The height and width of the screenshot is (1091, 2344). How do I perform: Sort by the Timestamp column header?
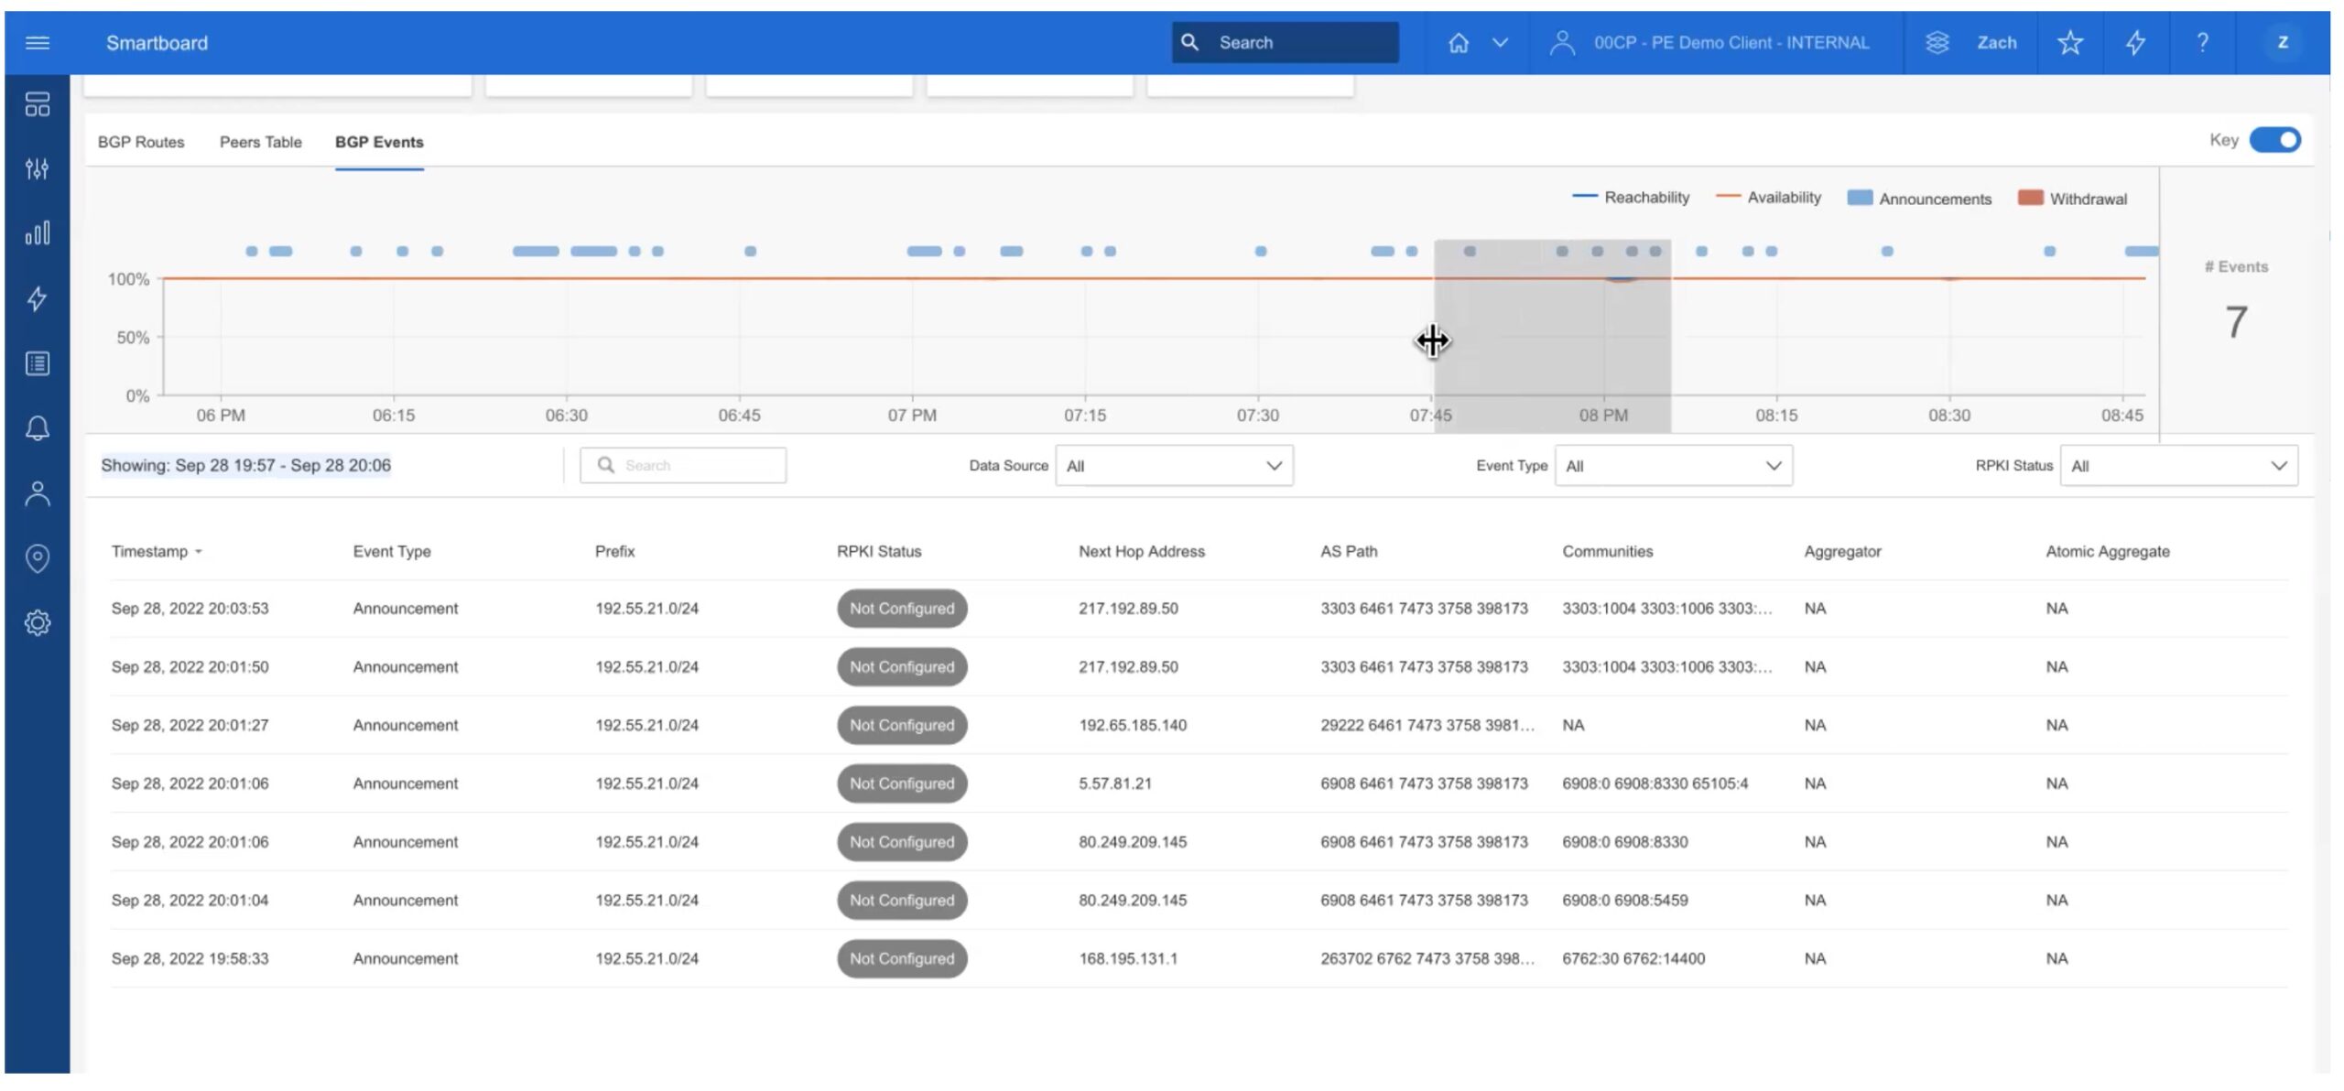click(x=151, y=551)
